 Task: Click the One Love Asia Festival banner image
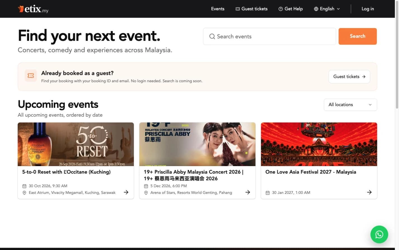pyautogui.click(x=319, y=144)
